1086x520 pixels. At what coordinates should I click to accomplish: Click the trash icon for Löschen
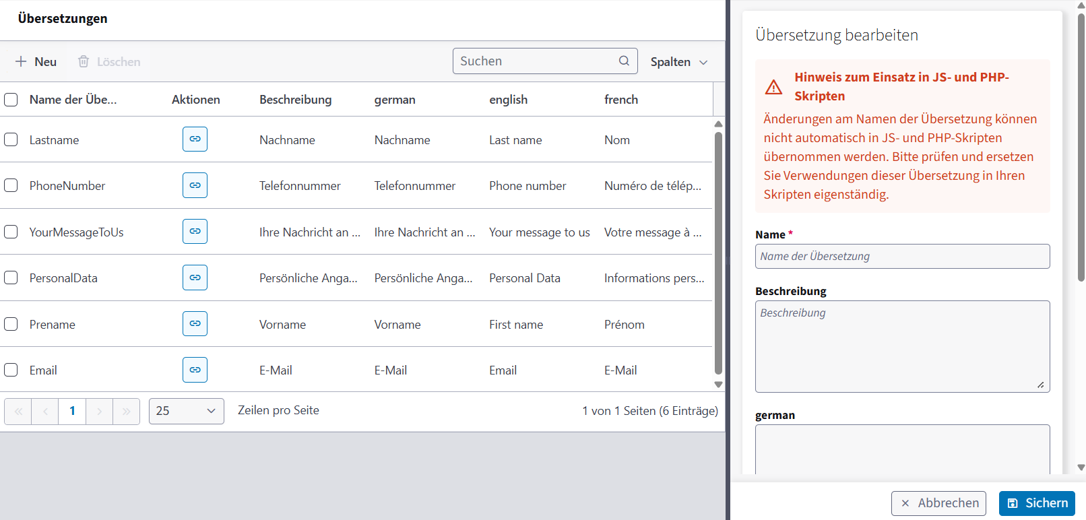tap(84, 61)
